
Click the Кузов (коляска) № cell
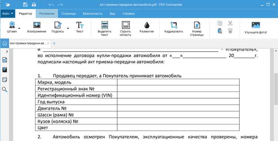76,121
